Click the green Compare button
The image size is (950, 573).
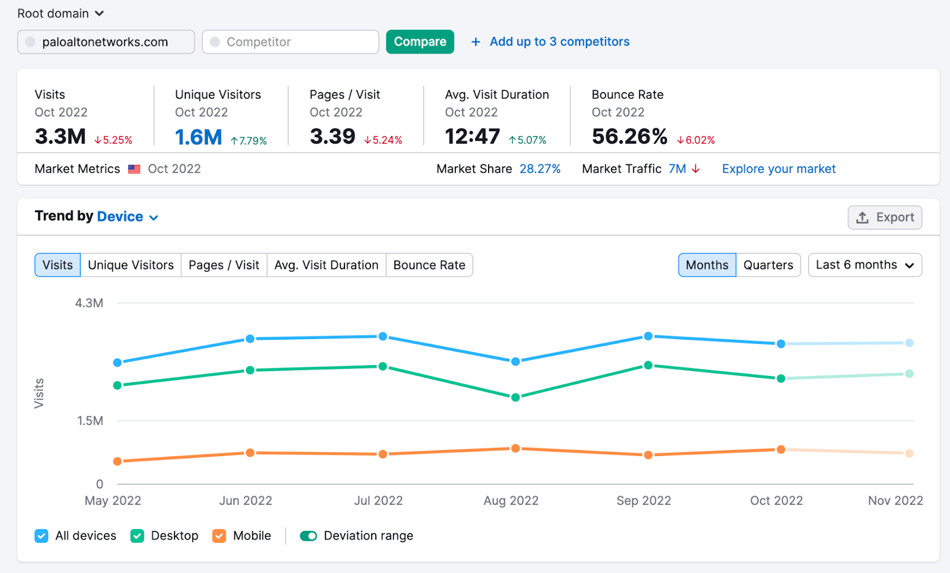[x=420, y=42]
